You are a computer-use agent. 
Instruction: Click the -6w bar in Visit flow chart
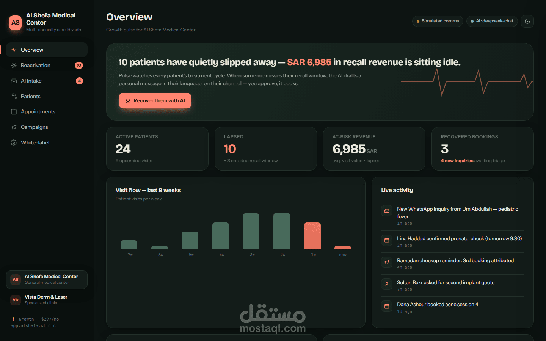point(160,247)
